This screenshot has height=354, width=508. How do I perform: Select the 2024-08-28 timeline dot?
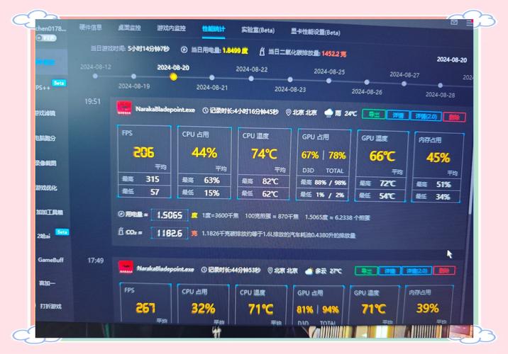point(440,86)
